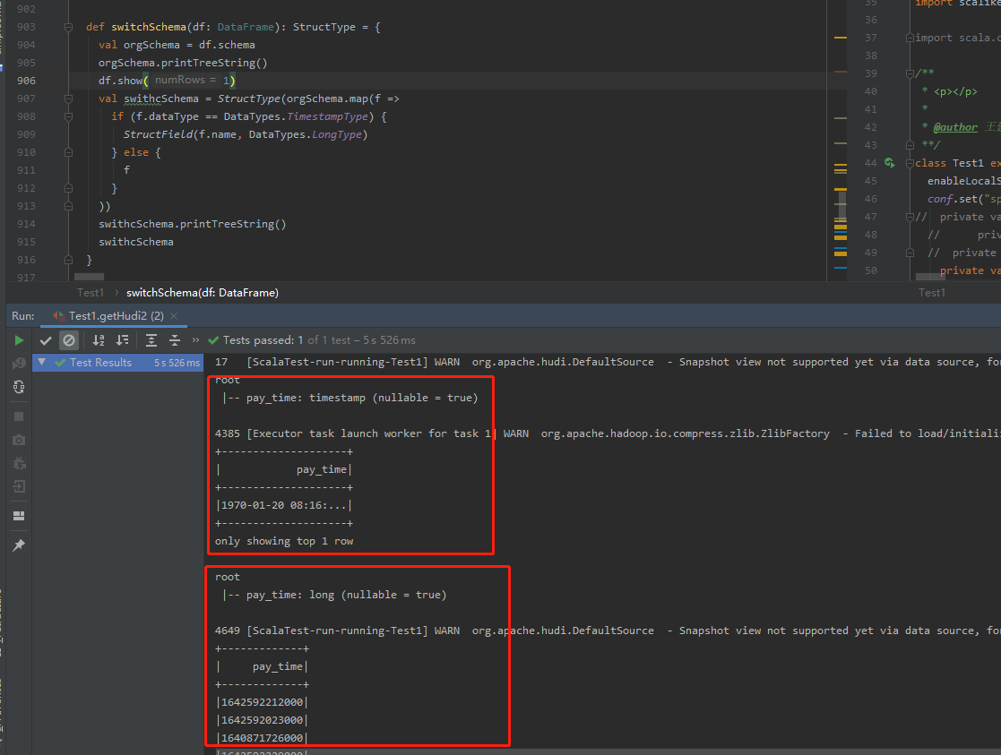
Task: Click the left editor horizontal scrollbar
Action: 89,277
